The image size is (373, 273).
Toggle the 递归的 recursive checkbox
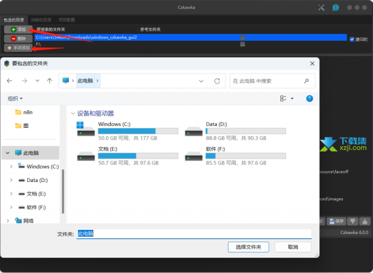[x=352, y=39]
